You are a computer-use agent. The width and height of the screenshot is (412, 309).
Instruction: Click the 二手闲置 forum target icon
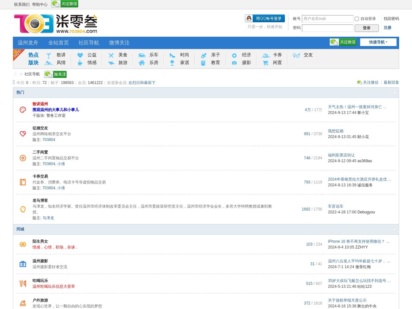(23, 158)
